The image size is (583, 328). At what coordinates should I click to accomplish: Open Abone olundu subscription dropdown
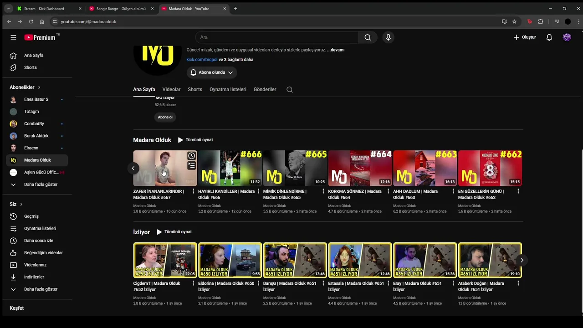212,72
